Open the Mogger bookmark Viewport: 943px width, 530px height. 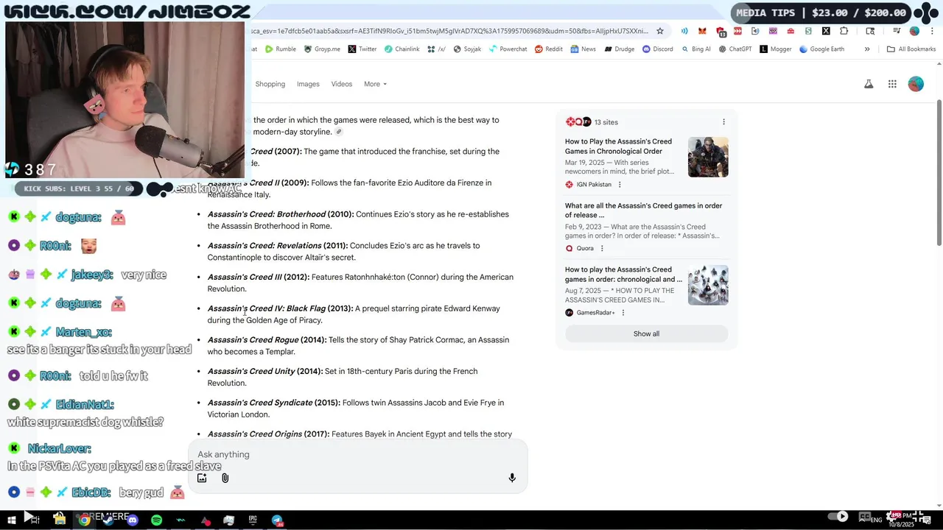[776, 49]
